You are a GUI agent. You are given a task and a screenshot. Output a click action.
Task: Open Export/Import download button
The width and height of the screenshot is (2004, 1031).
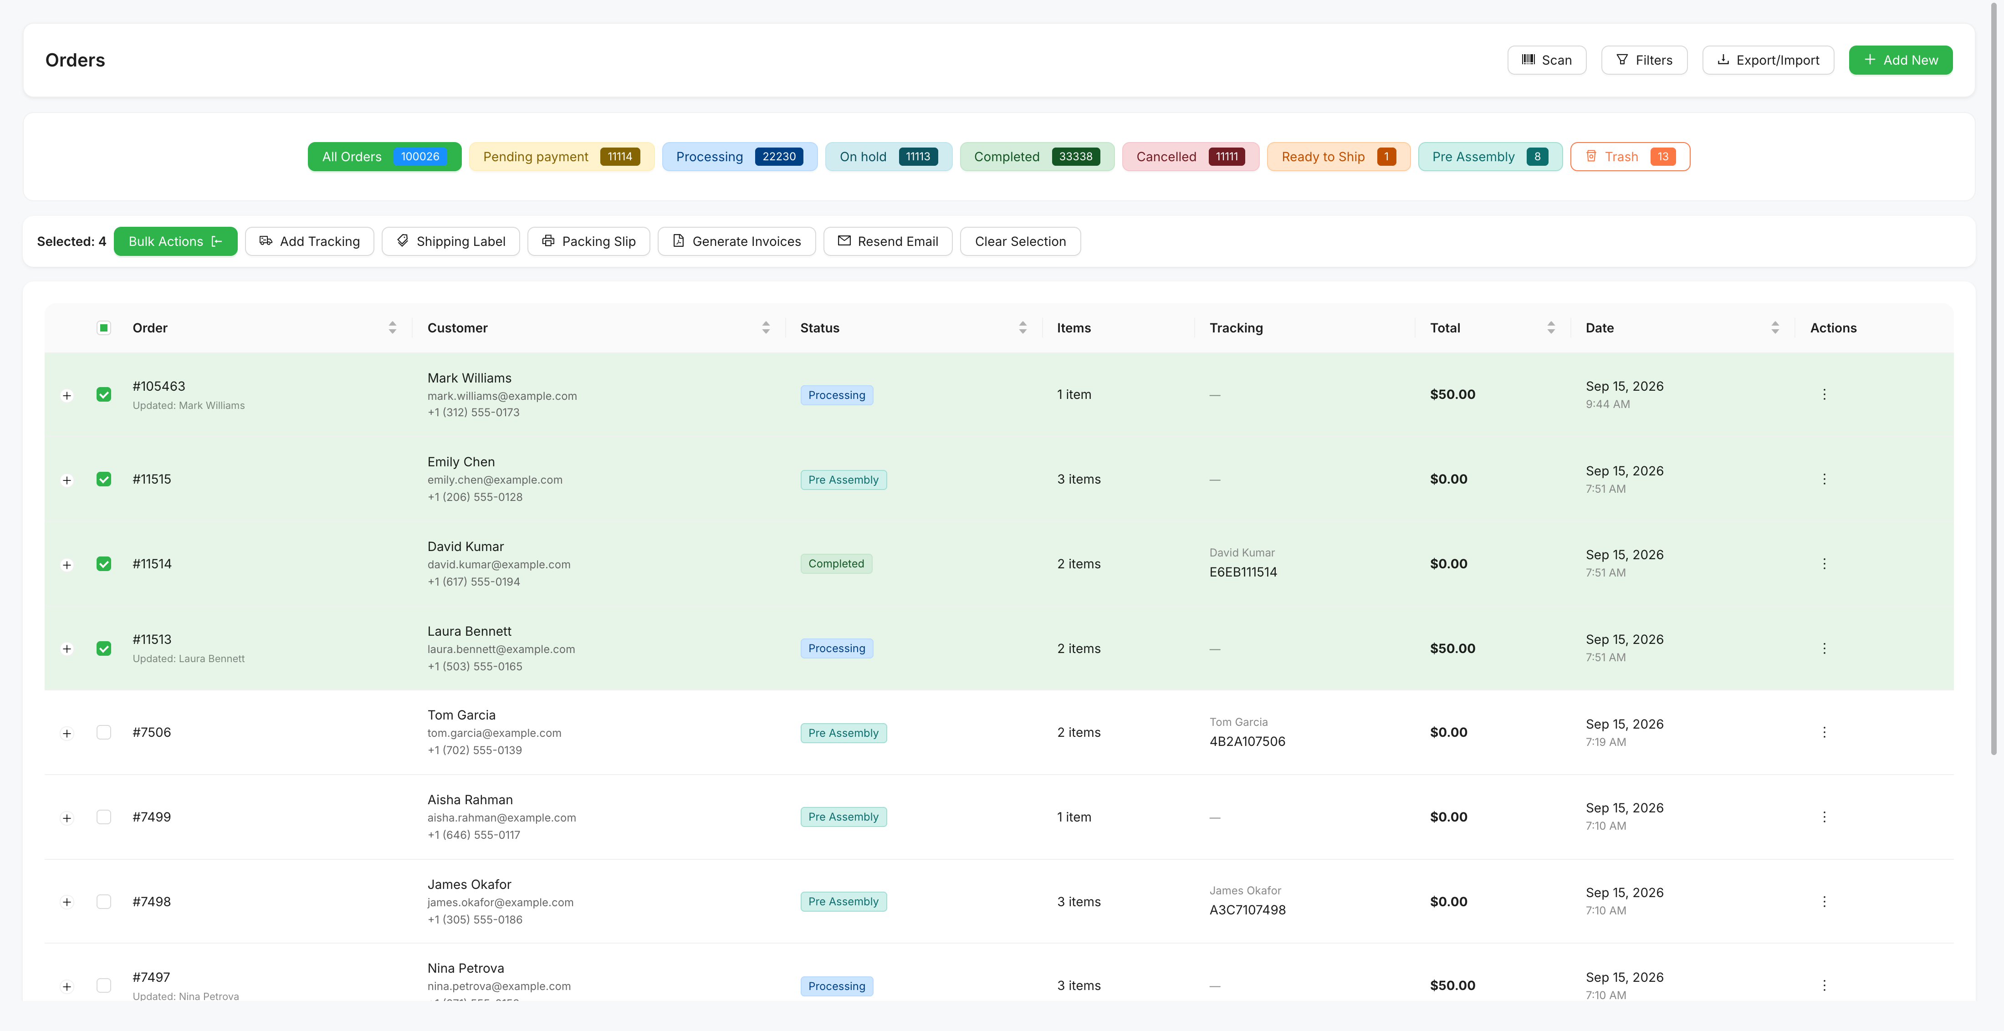(1768, 60)
